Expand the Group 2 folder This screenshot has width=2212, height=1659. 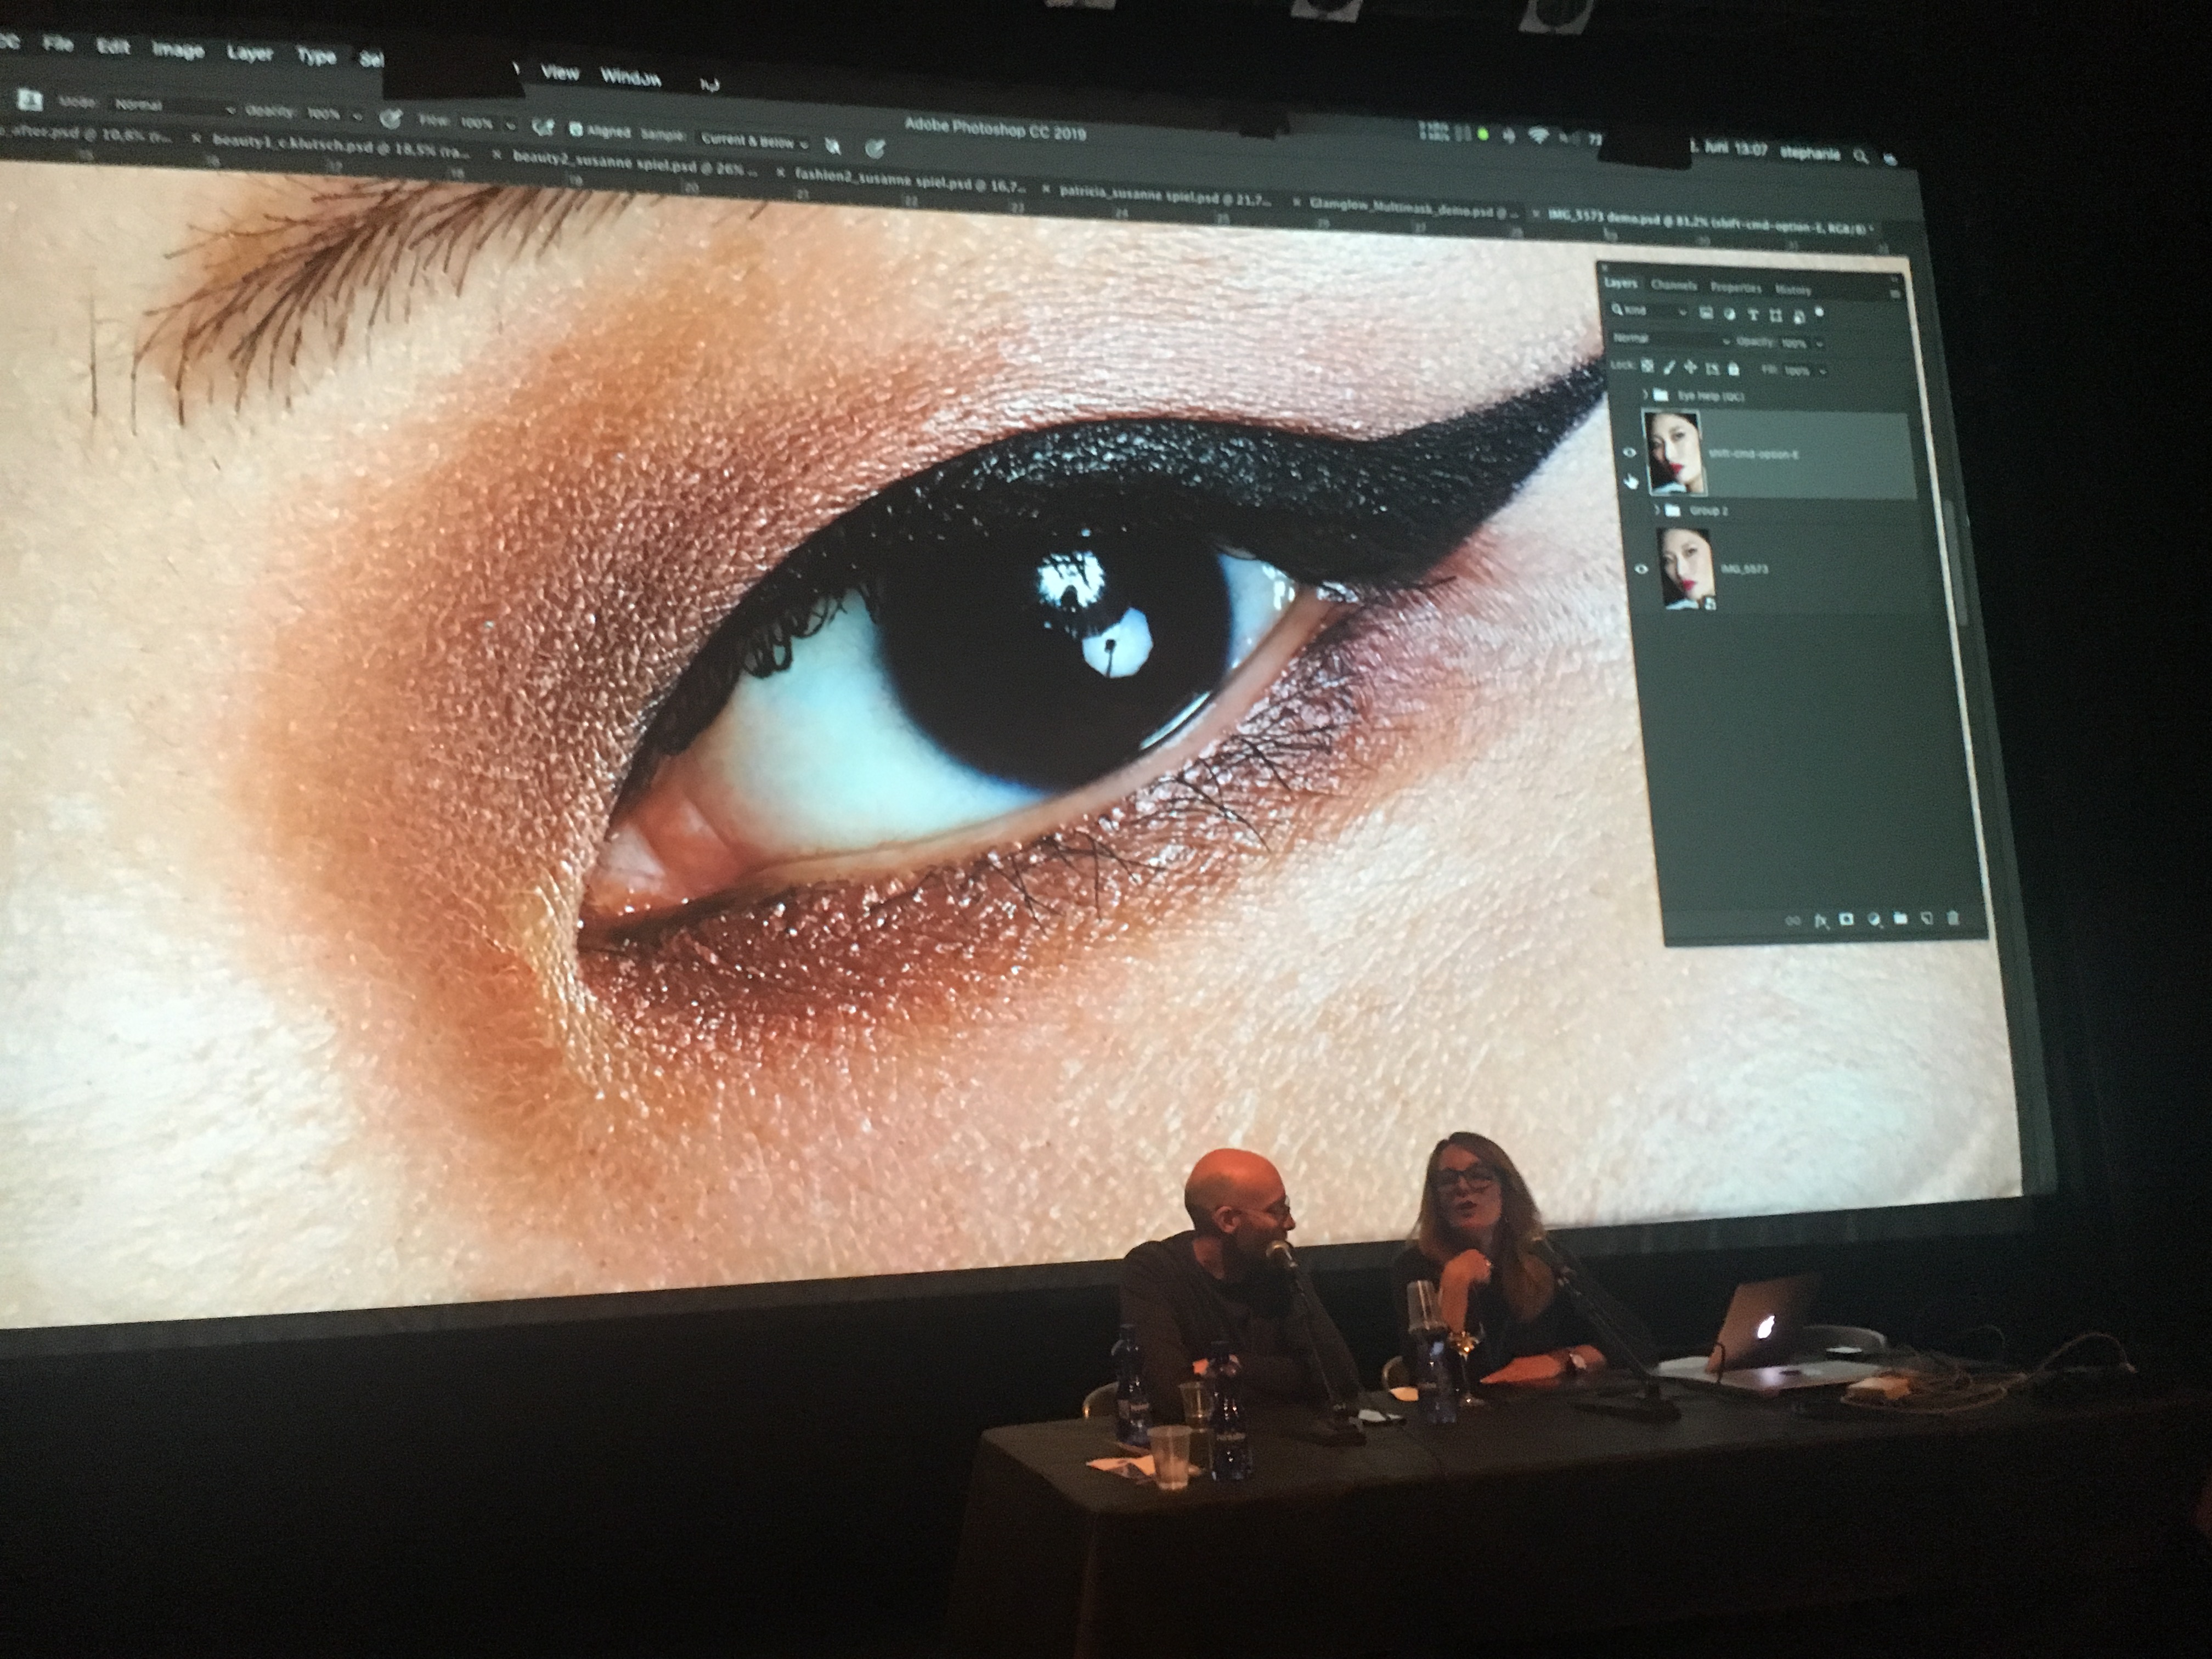1657,510
